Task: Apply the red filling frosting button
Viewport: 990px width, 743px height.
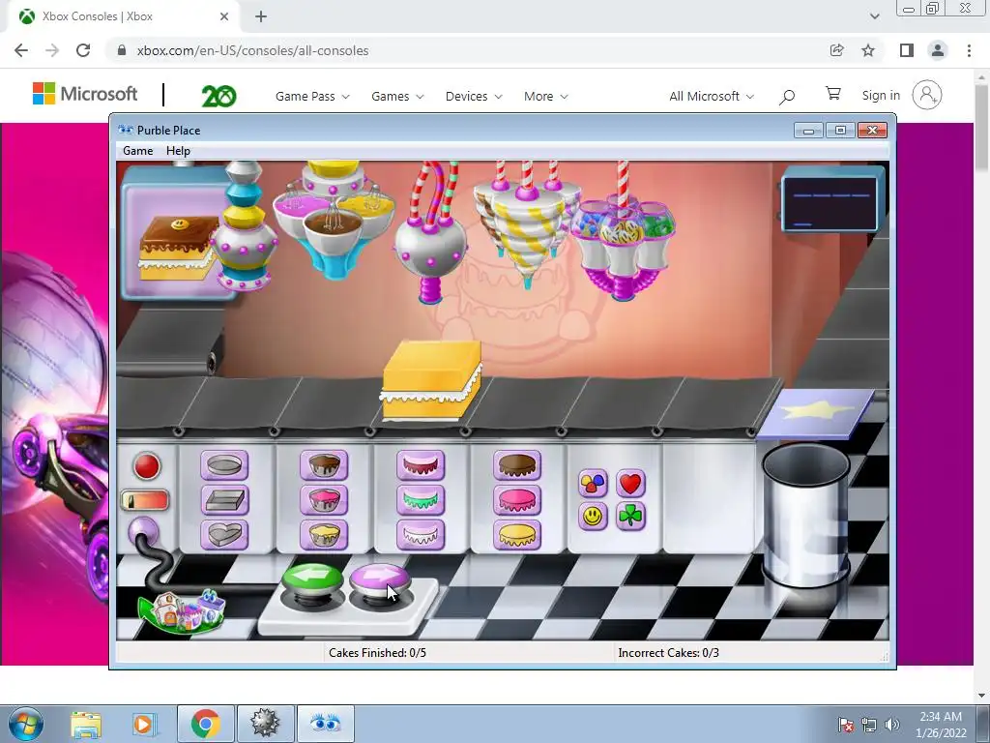Action: pos(421,465)
